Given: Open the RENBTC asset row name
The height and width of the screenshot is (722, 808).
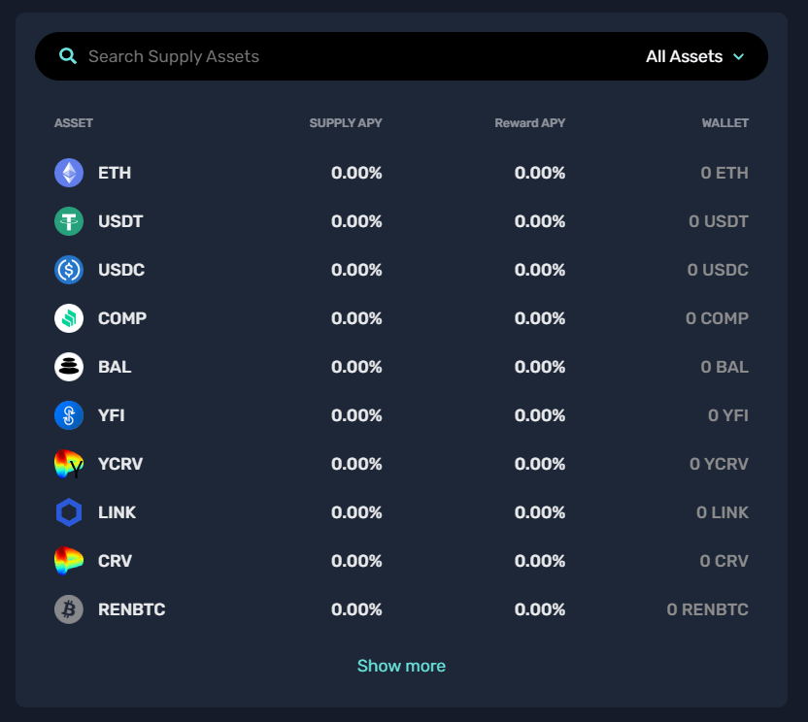Looking at the screenshot, I should pos(132,609).
